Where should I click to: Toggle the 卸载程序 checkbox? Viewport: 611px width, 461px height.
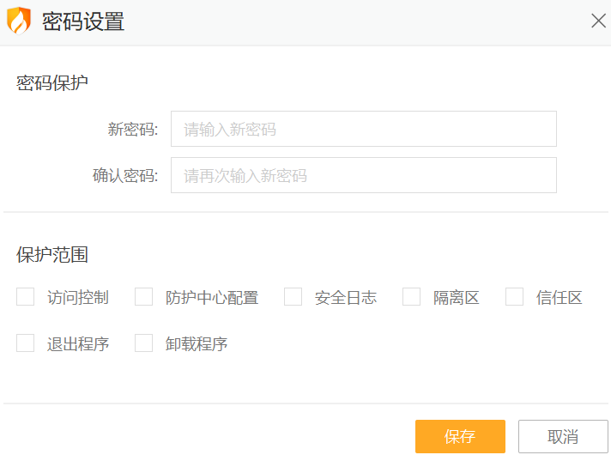click(144, 343)
